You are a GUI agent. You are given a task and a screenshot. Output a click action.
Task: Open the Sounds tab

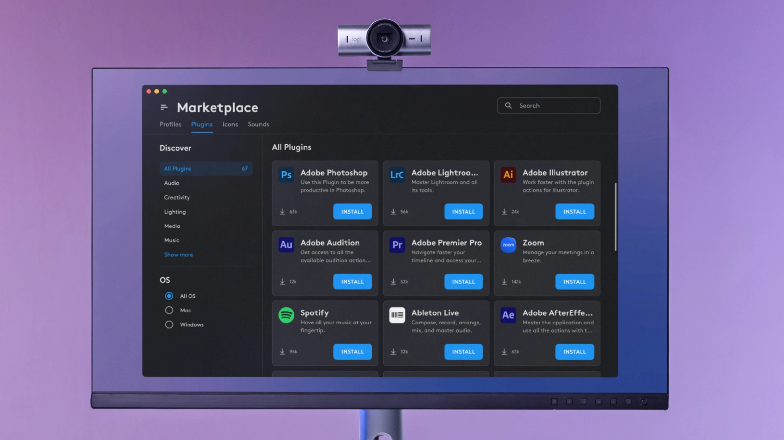point(258,124)
